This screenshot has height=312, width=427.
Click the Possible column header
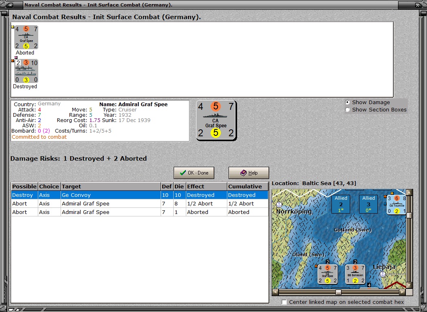tap(24, 187)
